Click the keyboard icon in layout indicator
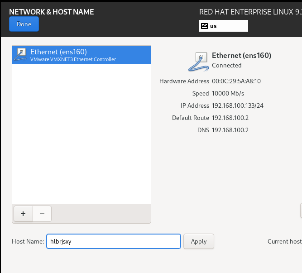 204,26
